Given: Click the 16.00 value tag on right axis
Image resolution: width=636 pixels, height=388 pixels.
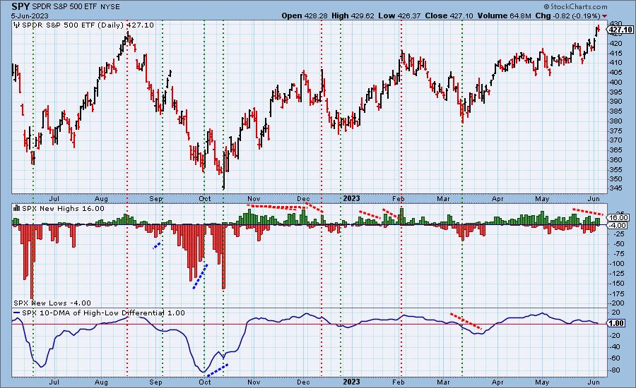Looking at the screenshot, I should pyautogui.click(x=619, y=217).
